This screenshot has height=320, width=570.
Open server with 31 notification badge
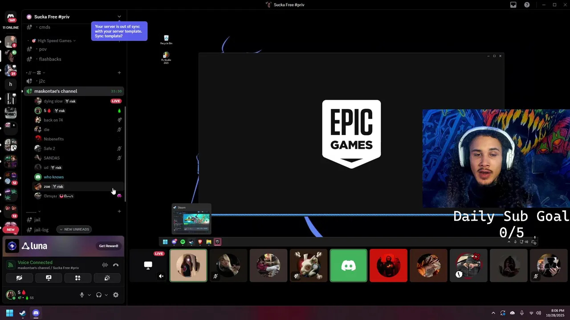(x=11, y=70)
